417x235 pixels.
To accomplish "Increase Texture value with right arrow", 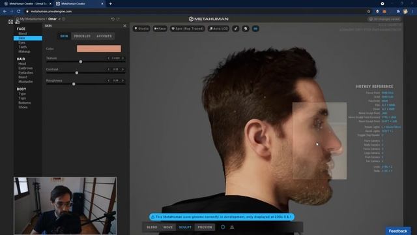I will [x=123, y=58].
